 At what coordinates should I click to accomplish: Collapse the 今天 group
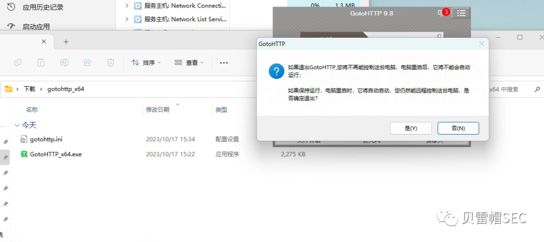17,125
